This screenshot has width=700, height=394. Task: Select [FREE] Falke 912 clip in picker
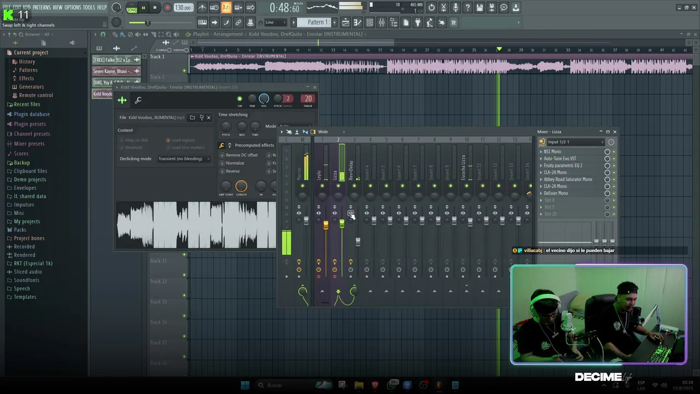click(116, 60)
